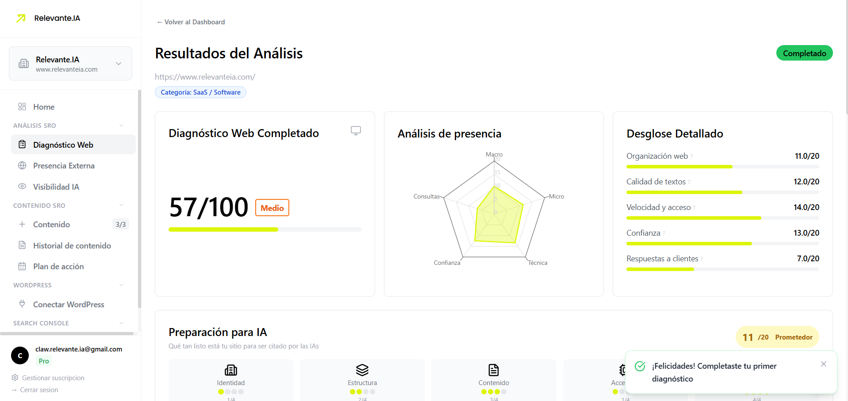The image size is (848, 401).
Task: Select Diagnóstico Web in the sidebar
Action: pos(63,144)
